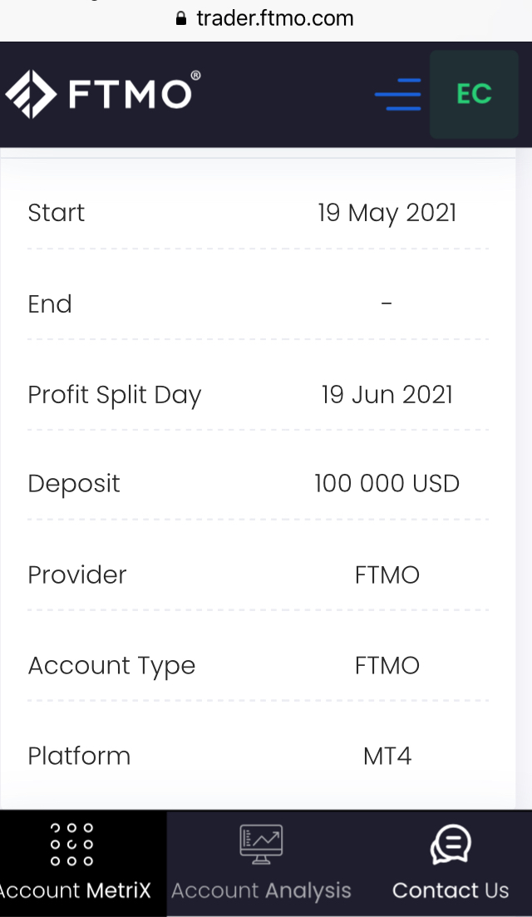The height and width of the screenshot is (917, 532).
Task: Click the Deposit label
Action: click(74, 484)
